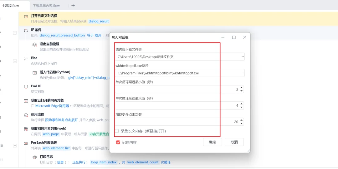Select the End IF step title
338x169 pixels.
point(36,86)
